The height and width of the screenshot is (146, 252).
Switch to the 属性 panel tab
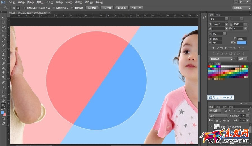(x=224, y=107)
